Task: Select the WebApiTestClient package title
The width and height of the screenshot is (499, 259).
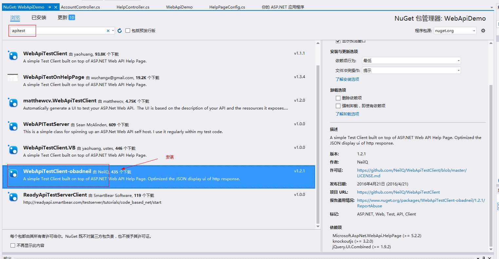Action: [45, 54]
